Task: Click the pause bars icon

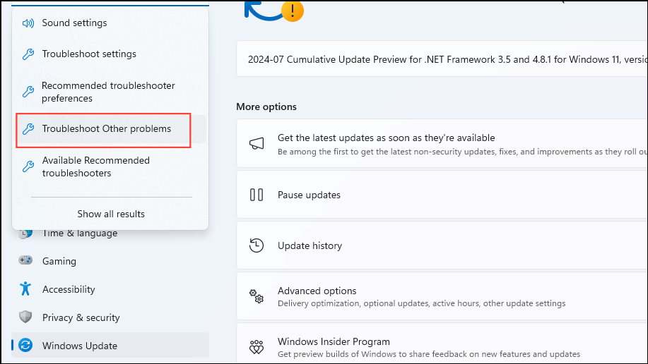Action: tap(257, 195)
